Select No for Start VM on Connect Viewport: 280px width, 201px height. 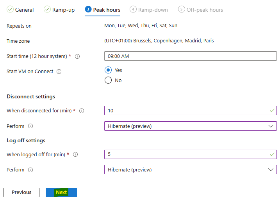tap(108, 80)
